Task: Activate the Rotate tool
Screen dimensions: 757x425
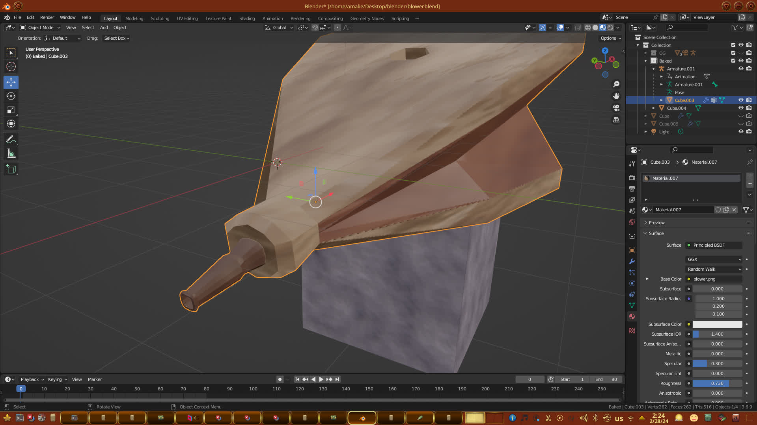Action: [x=11, y=96]
